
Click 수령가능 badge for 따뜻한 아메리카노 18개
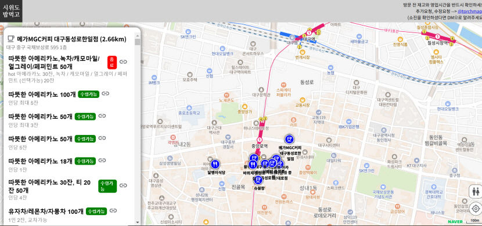coord(85,161)
